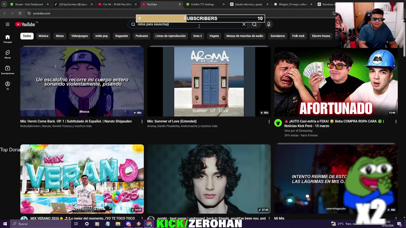Select the Indie pop filter chip
This screenshot has width=406, height=228.
101,36
